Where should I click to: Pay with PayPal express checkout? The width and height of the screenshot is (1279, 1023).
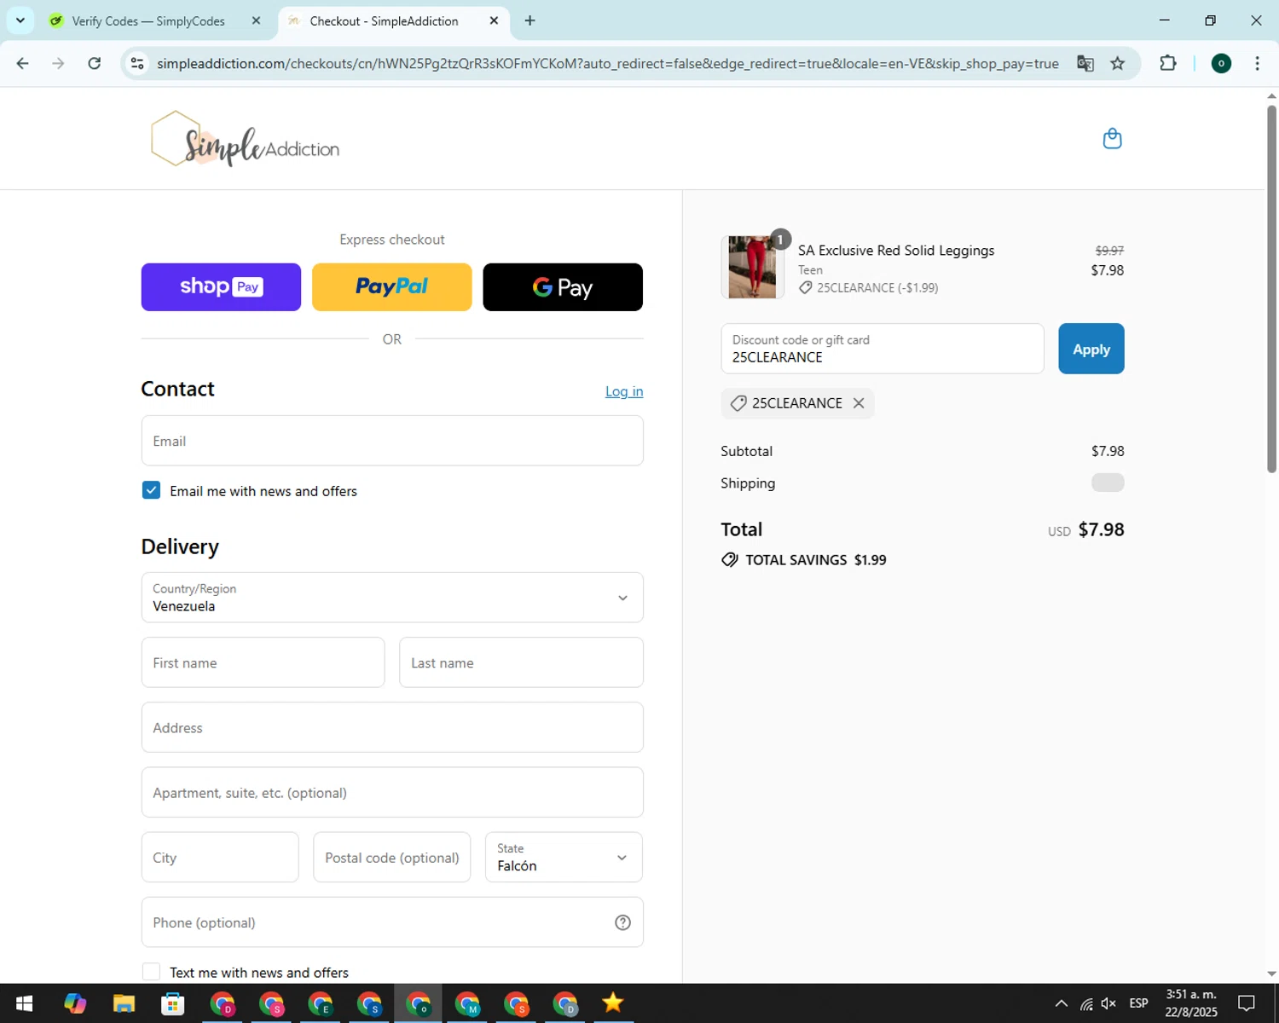point(391,287)
